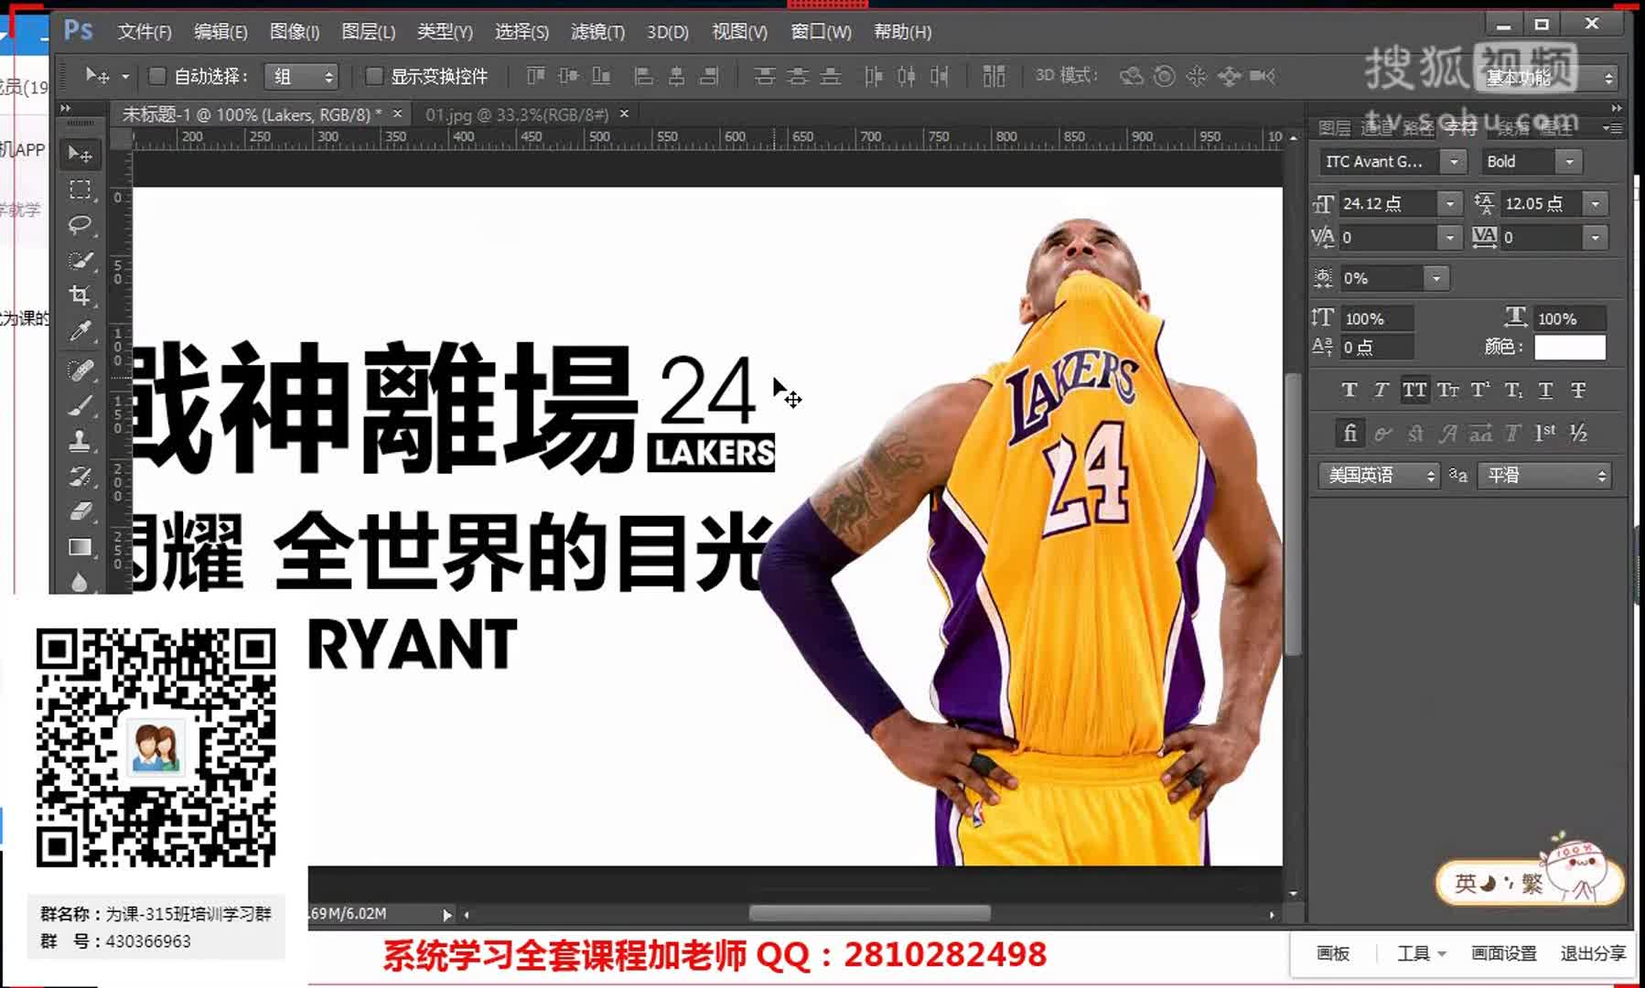Toggle faux italic text style
The image size is (1645, 988).
click(1382, 391)
